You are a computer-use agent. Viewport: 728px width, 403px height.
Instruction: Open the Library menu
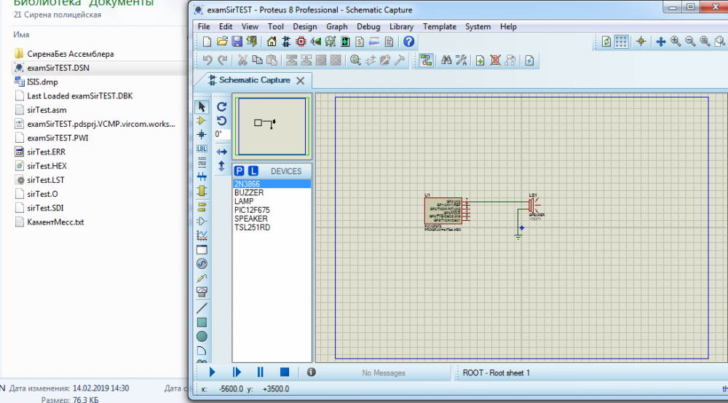click(401, 27)
